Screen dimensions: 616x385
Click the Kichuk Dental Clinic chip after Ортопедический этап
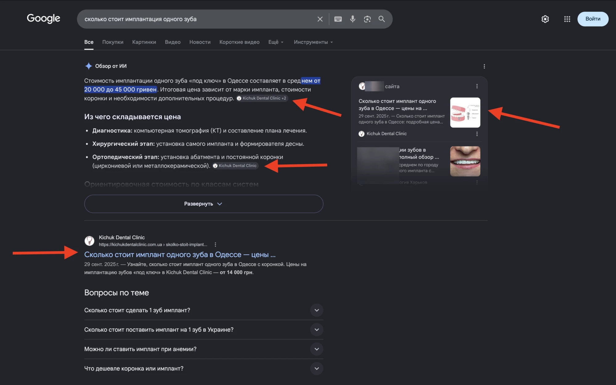[x=235, y=166]
